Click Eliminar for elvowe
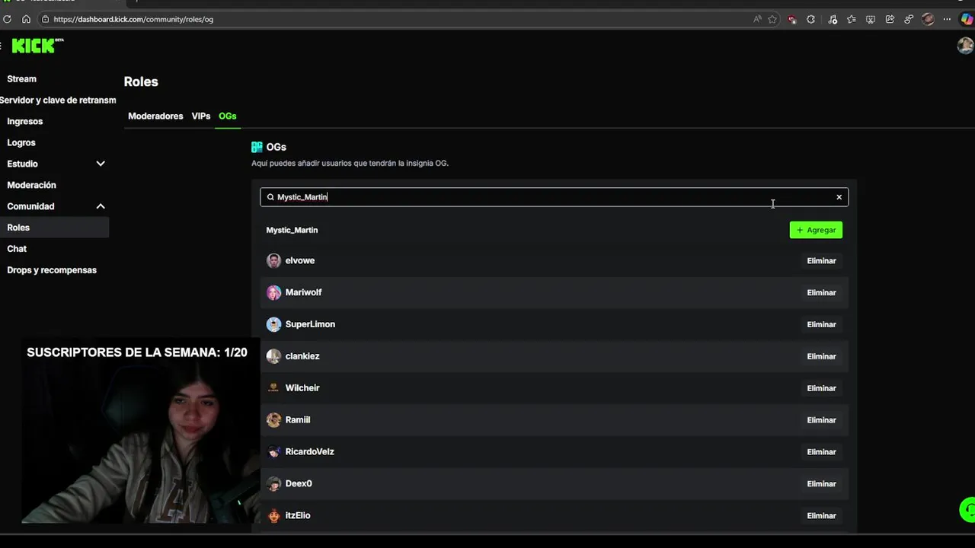Image resolution: width=975 pixels, height=548 pixels. coord(821,260)
